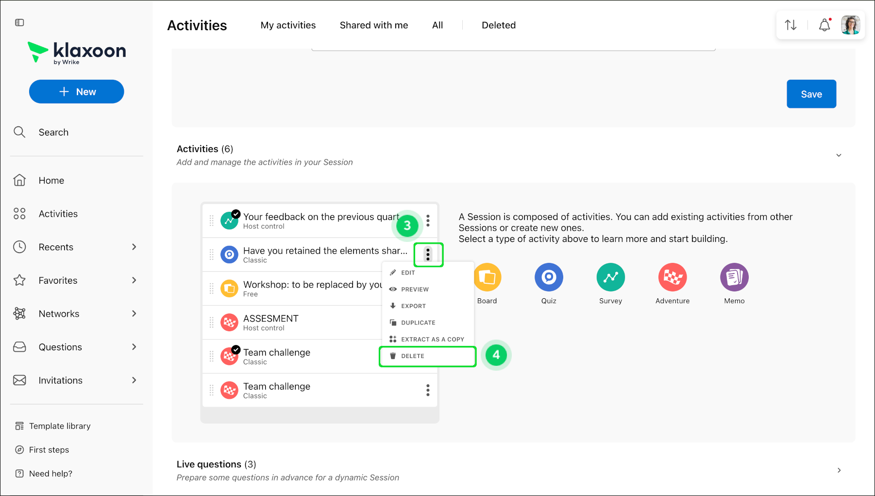Grab the ASSESMENT activity drag handle
875x496 pixels.
211,323
